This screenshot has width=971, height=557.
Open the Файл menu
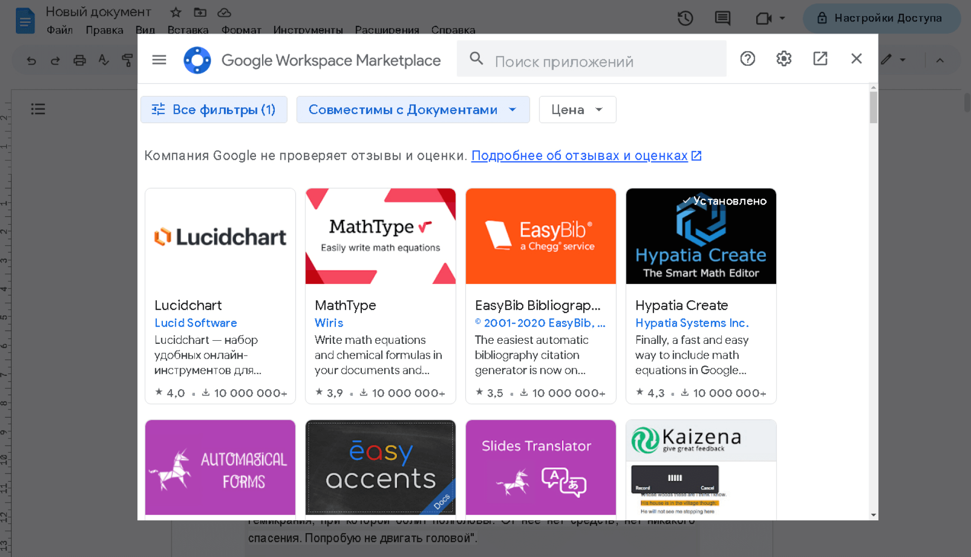(x=60, y=30)
